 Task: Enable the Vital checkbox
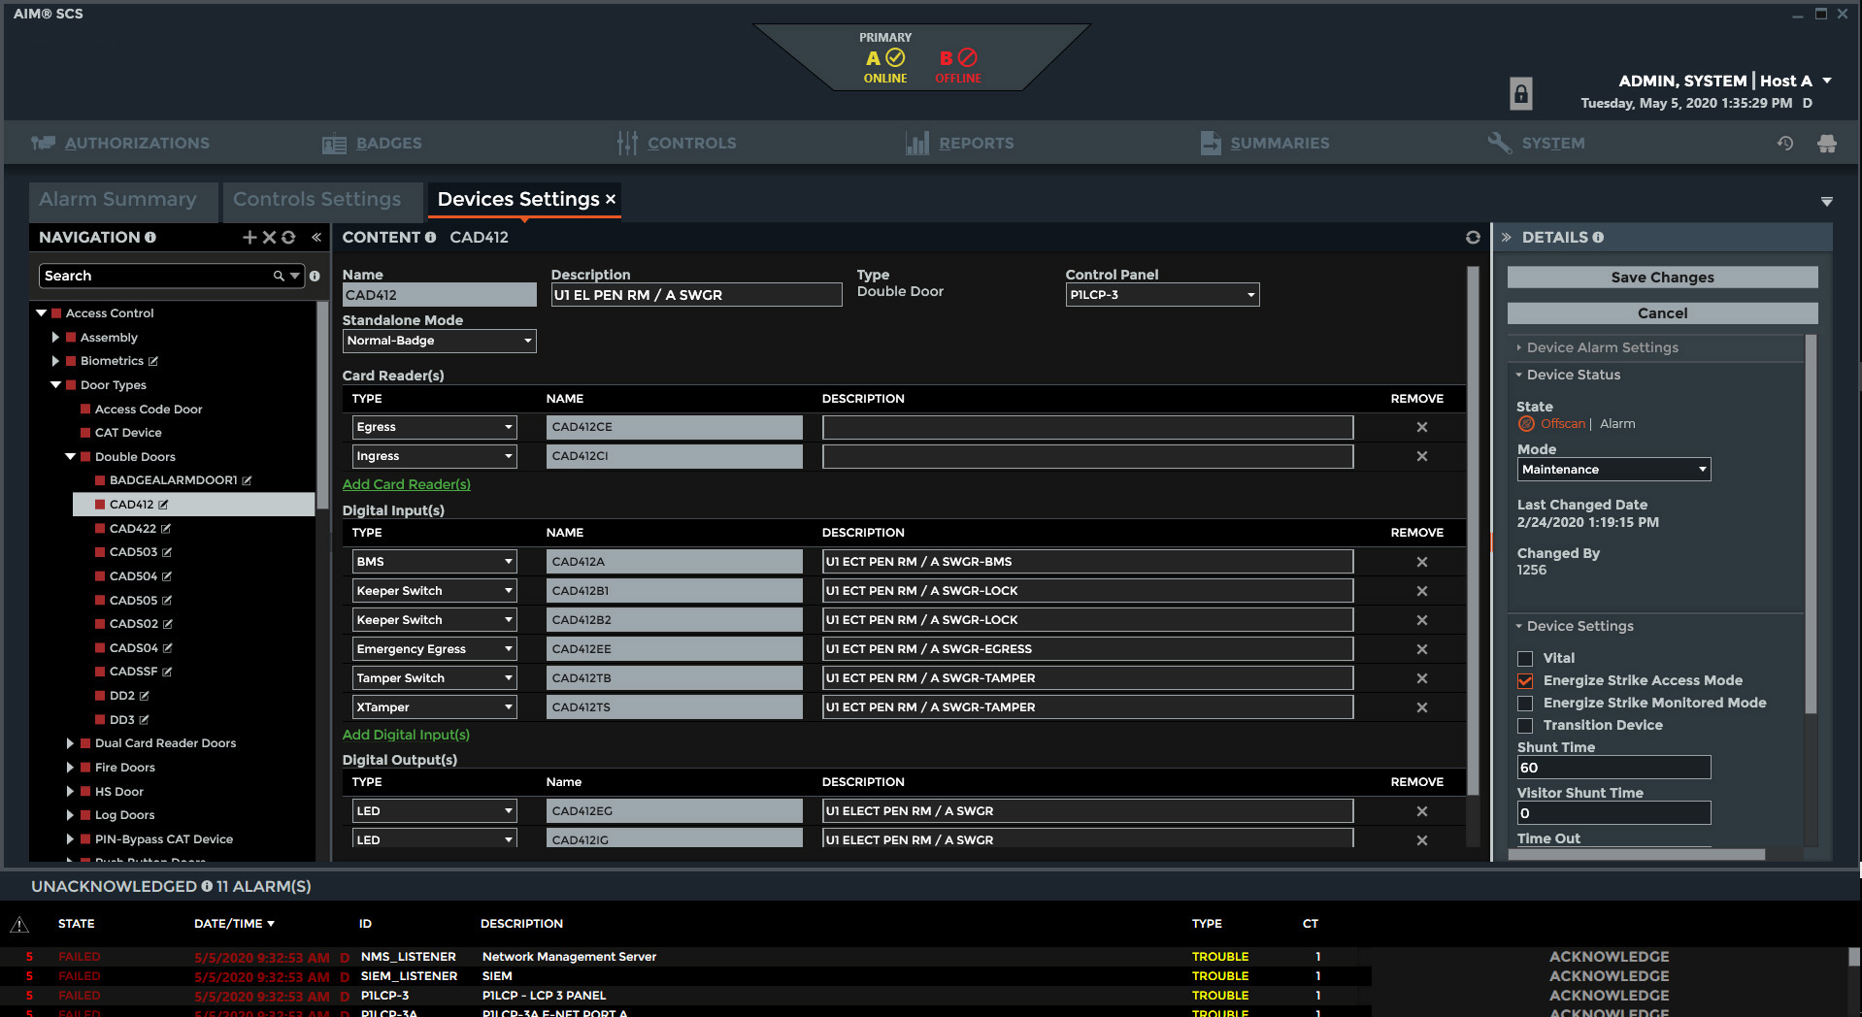tap(1525, 659)
